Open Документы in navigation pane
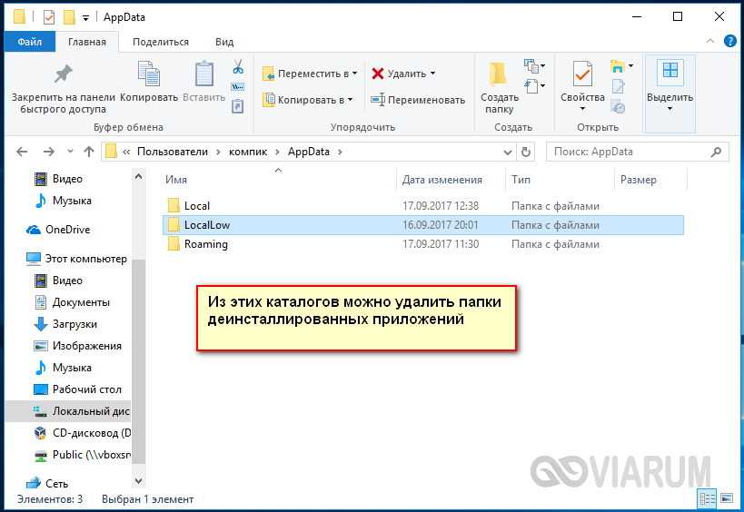 point(72,302)
